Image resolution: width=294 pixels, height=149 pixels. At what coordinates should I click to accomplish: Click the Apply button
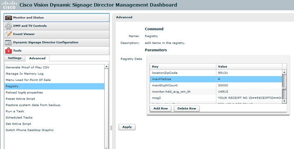point(127,127)
